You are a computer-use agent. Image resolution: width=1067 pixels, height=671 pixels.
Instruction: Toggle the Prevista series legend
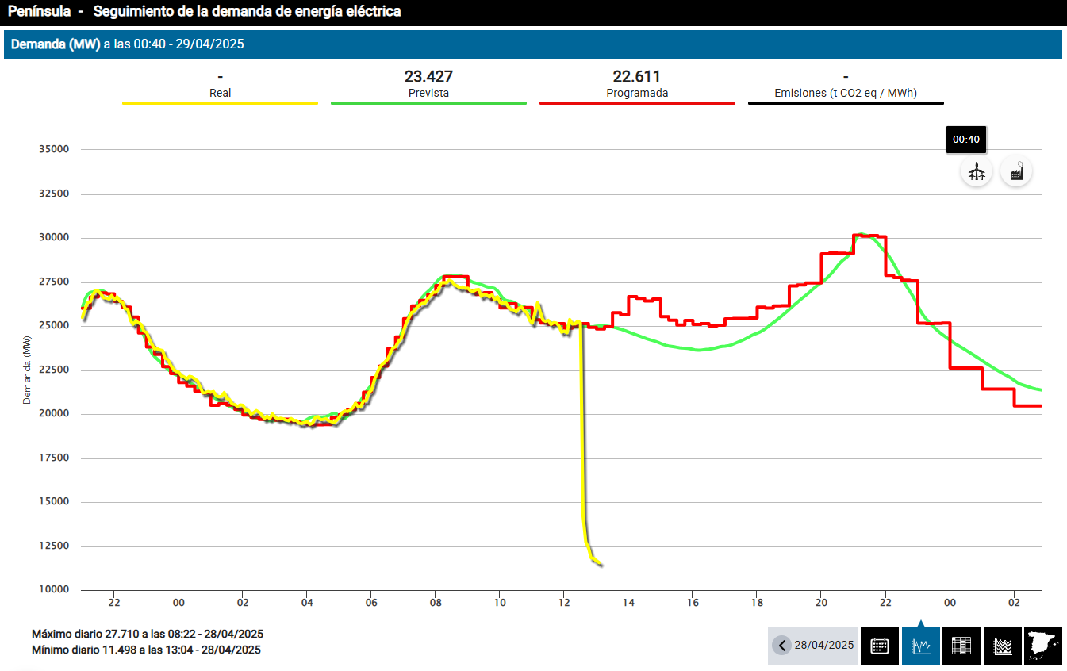(x=428, y=93)
